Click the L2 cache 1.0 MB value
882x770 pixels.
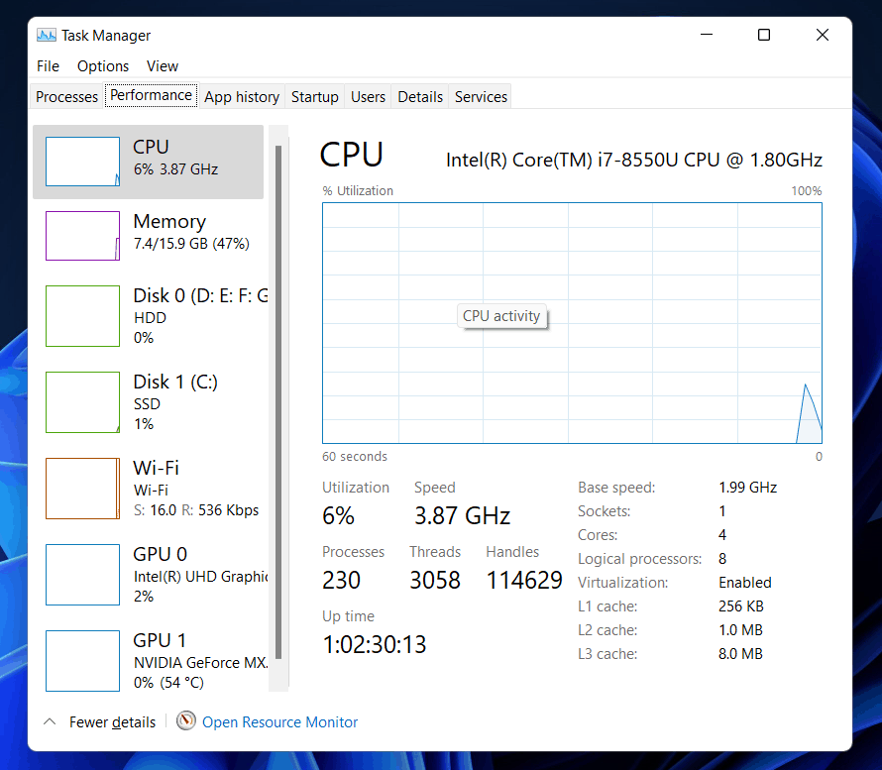pos(740,630)
